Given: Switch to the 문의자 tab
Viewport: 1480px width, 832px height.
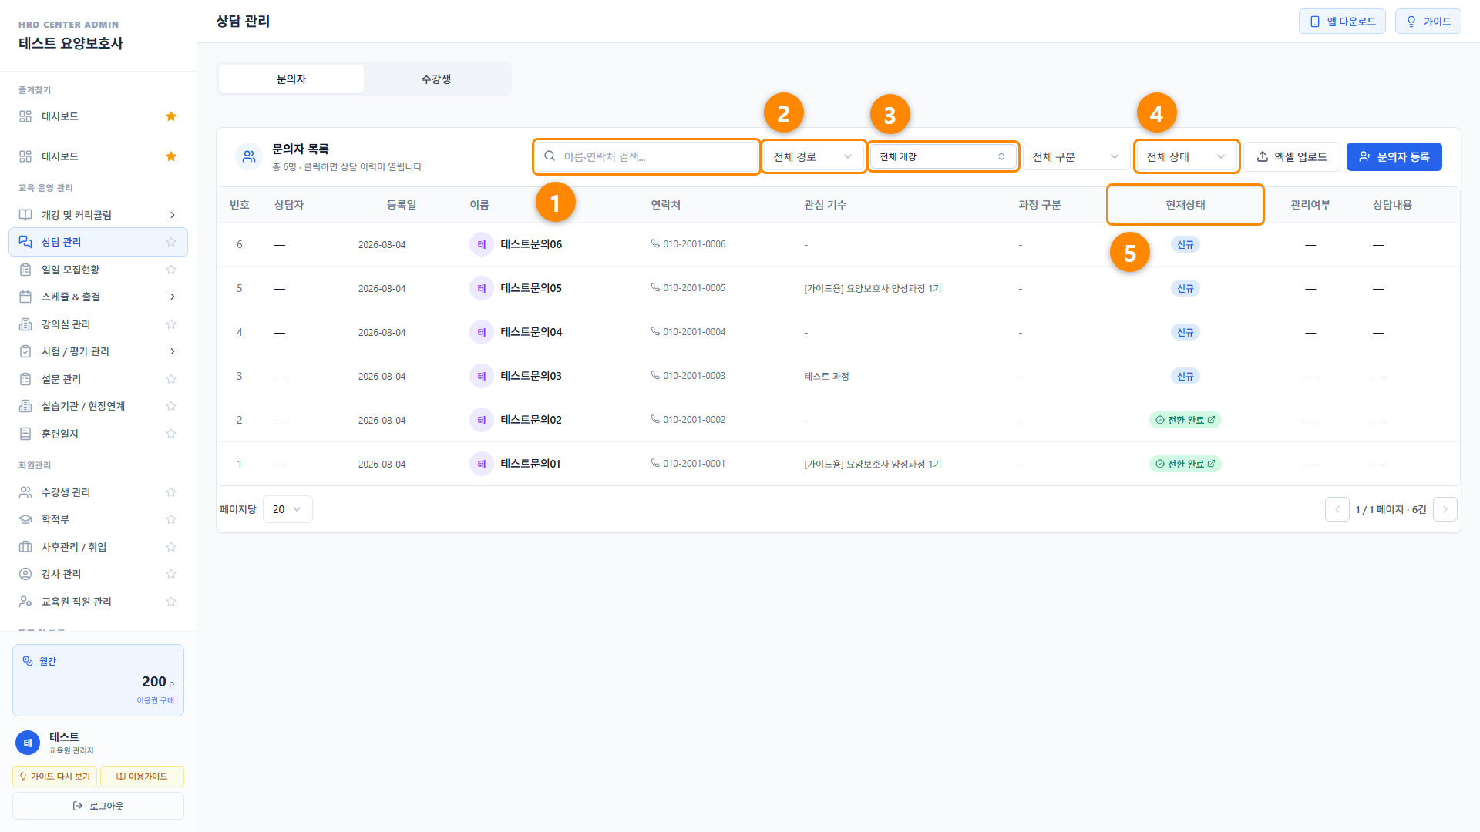Looking at the screenshot, I should 291,79.
